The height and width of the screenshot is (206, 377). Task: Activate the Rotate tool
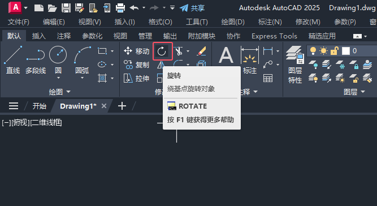(x=162, y=51)
